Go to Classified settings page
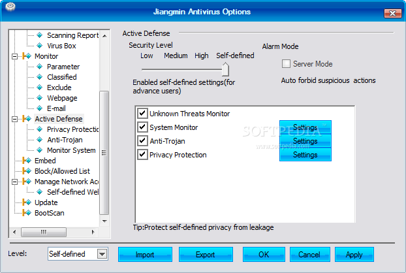 click(x=61, y=77)
